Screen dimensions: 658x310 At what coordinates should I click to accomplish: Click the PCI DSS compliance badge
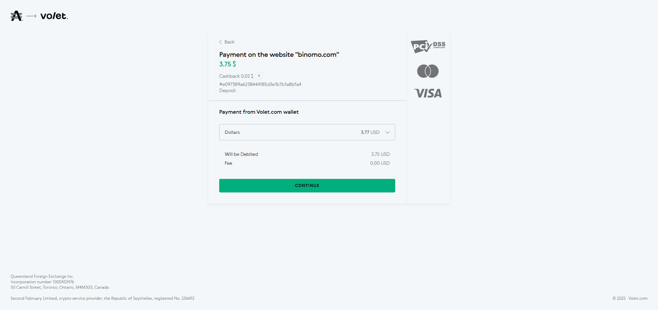click(x=428, y=46)
